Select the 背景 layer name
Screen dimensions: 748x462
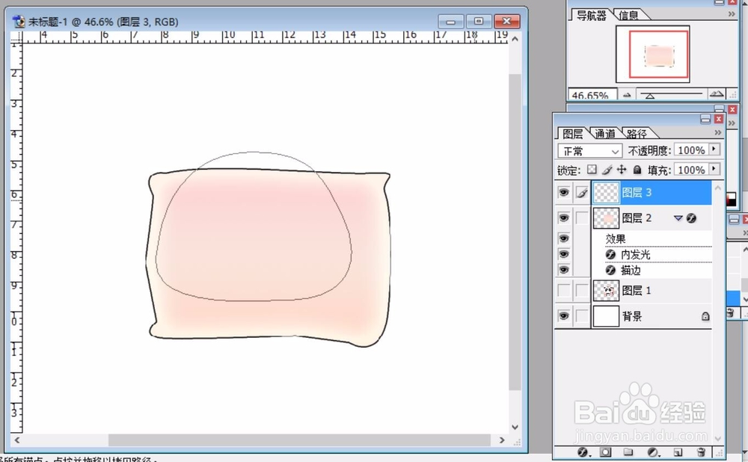tap(632, 316)
